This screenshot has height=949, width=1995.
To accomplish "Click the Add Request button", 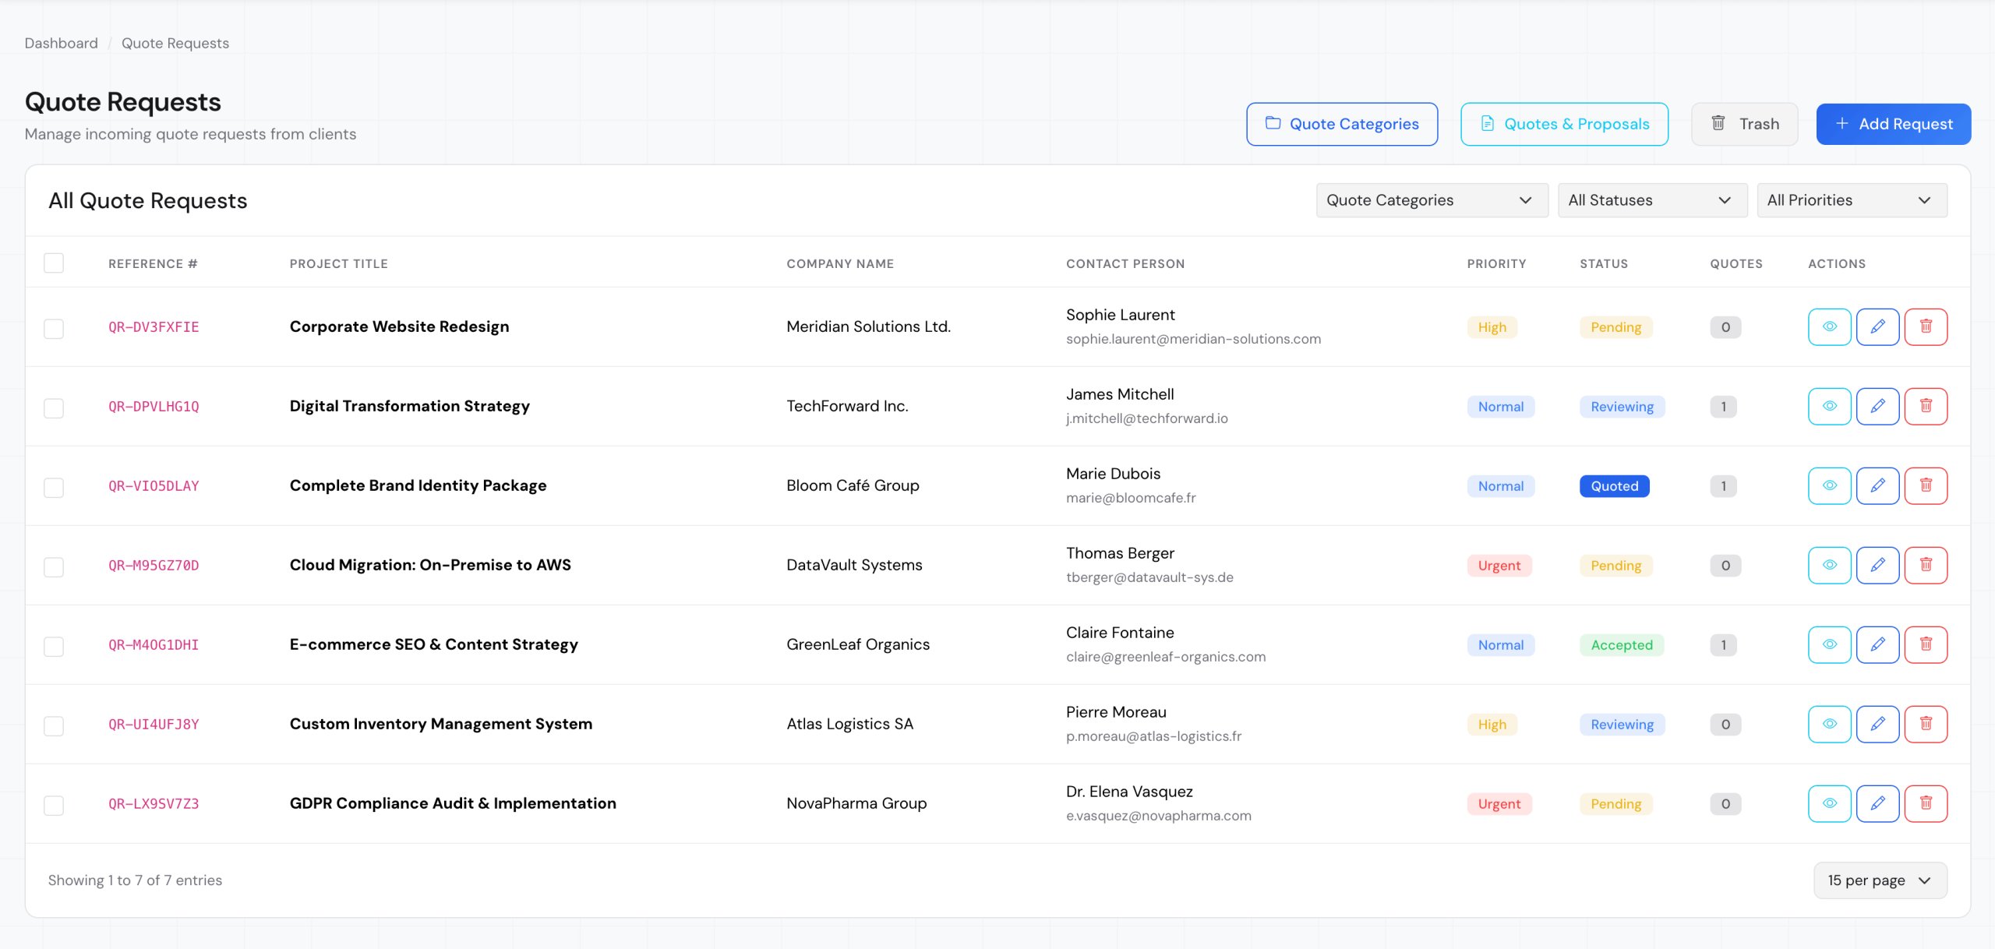I will [1892, 124].
